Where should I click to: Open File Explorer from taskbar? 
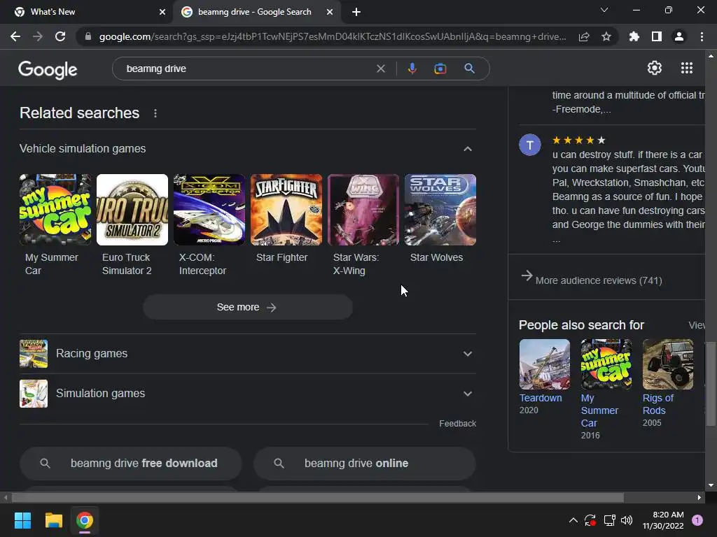point(53,520)
